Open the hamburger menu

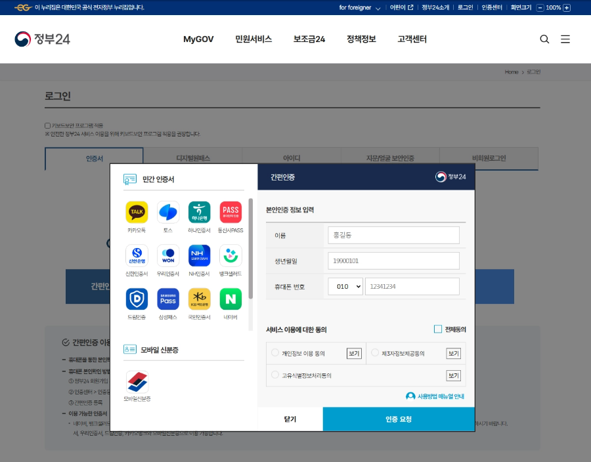coord(565,39)
